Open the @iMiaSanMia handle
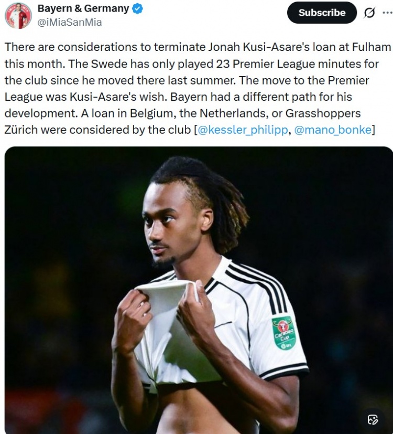This screenshot has width=393, height=434. [x=70, y=22]
